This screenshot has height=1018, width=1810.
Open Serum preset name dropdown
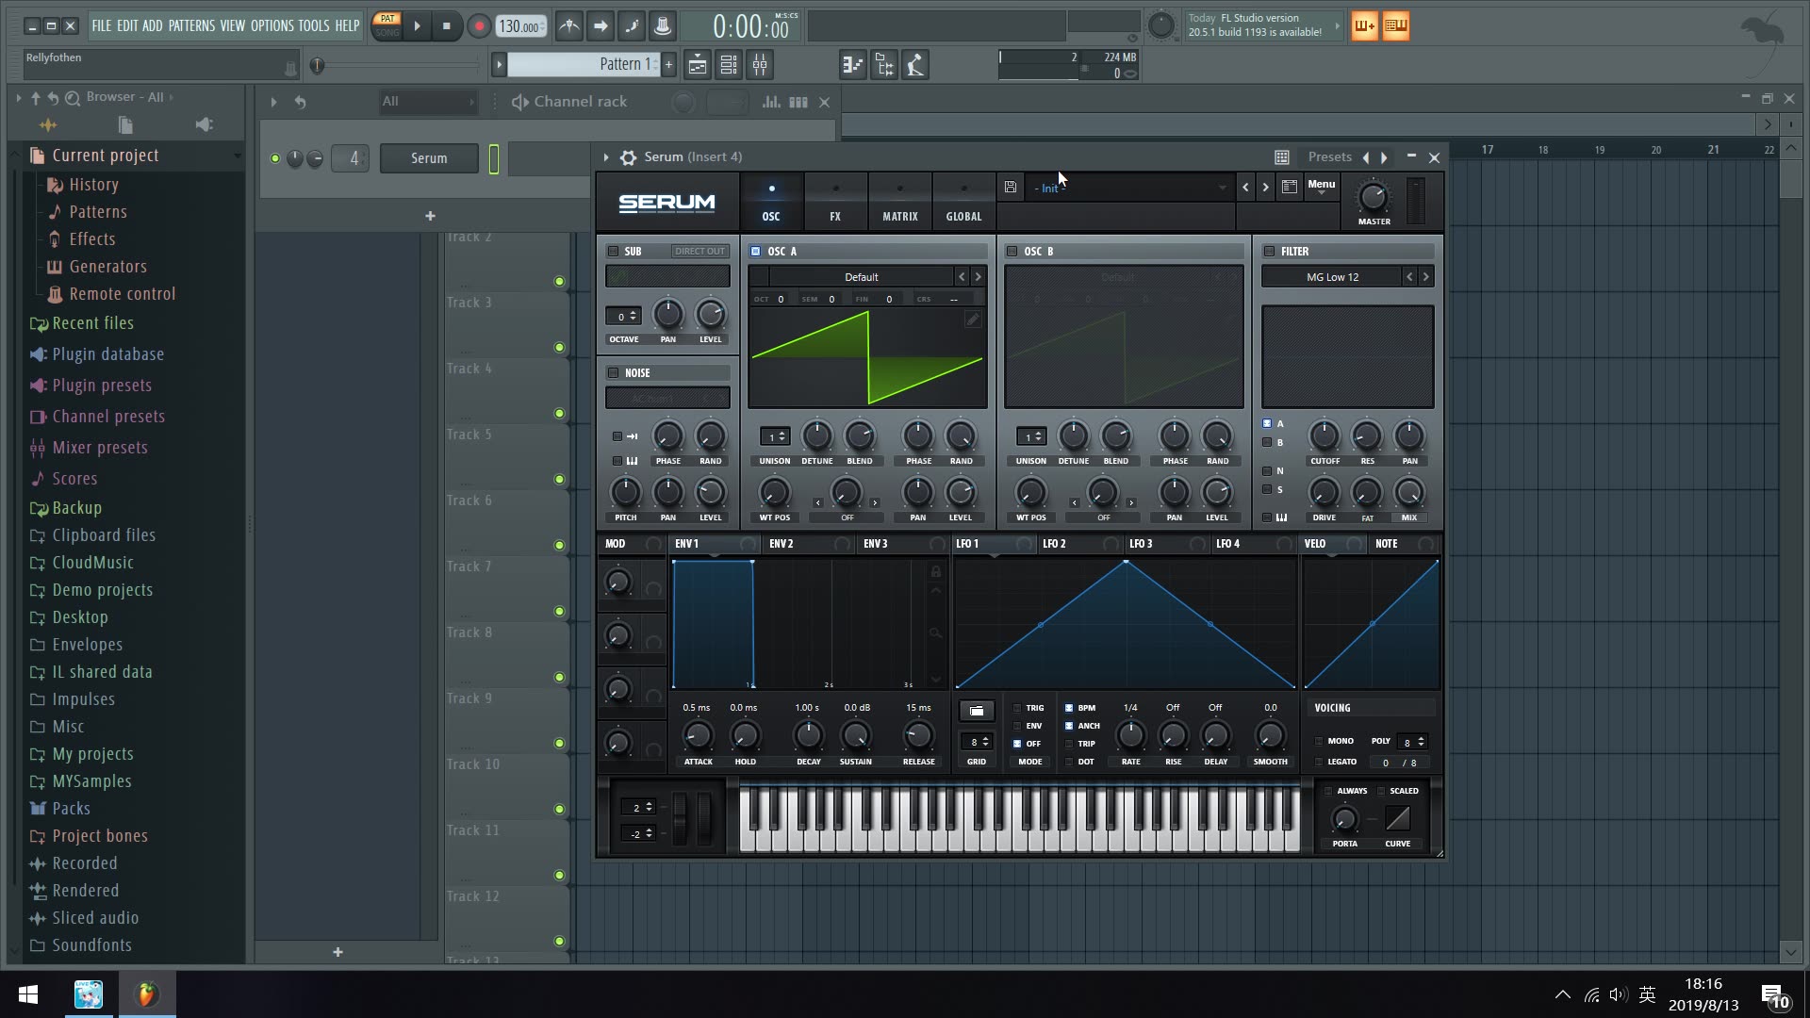point(1128,188)
